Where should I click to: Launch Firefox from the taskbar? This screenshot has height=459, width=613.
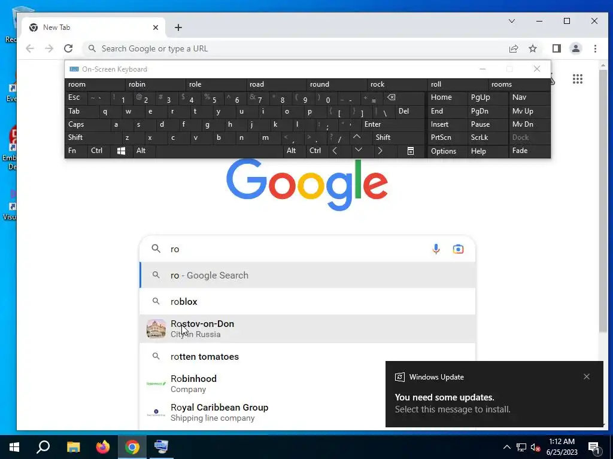coord(103,447)
